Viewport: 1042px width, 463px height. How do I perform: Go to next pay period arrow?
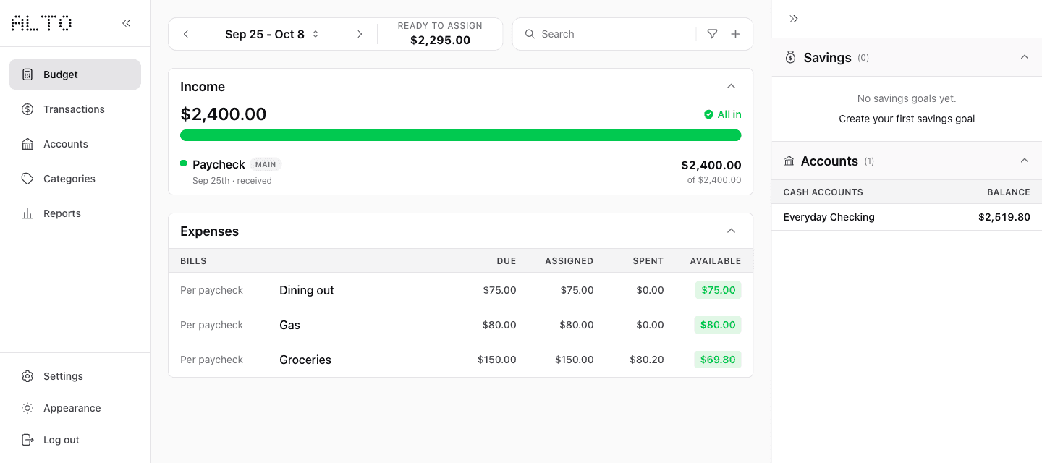click(x=360, y=34)
